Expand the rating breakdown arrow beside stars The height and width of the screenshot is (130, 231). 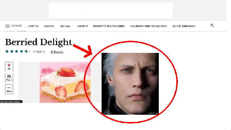(29, 52)
